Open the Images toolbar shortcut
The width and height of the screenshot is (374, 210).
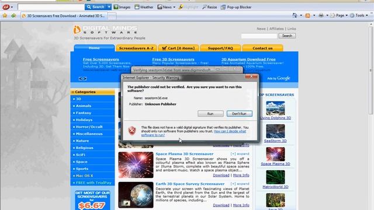(122, 7)
